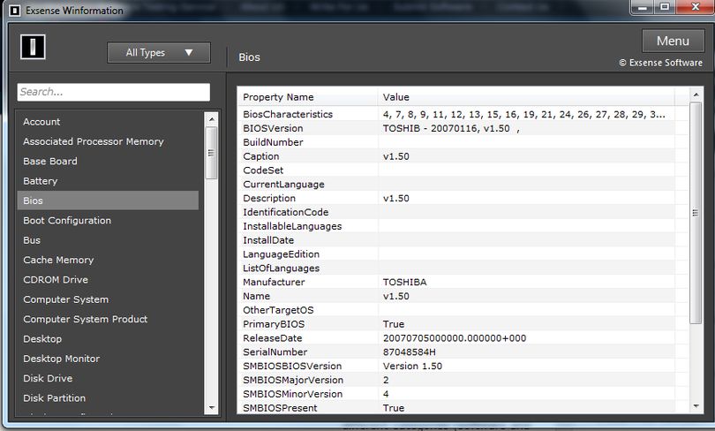Choose Boot Configuration from the list
This screenshot has height=431, width=715.
point(108,220)
